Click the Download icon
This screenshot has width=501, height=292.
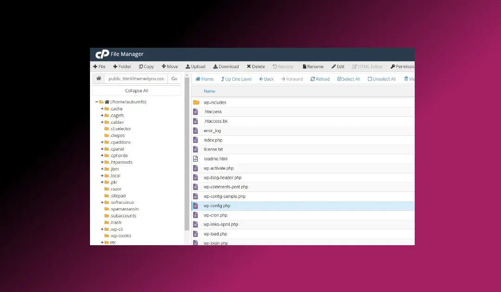pos(226,66)
